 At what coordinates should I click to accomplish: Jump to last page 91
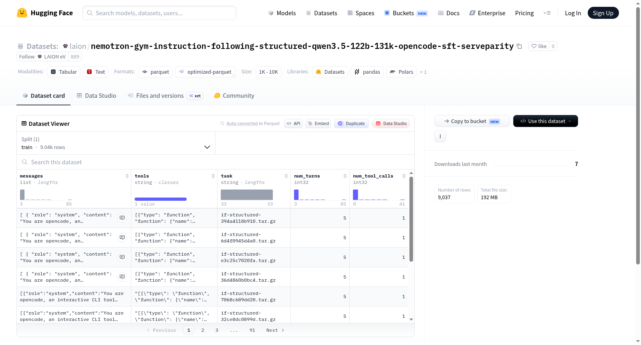(252, 330)
